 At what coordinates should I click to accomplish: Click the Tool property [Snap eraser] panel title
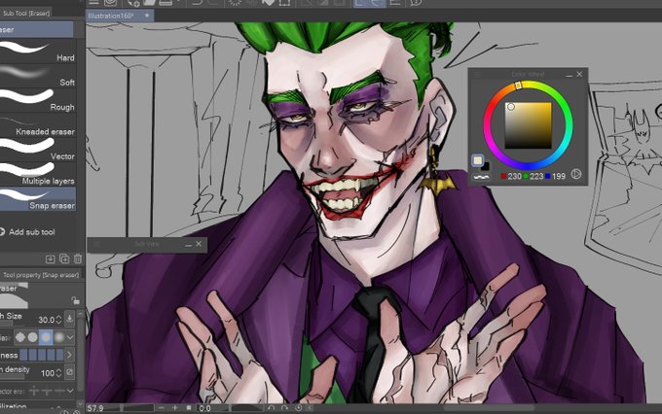tap(41, 275)
